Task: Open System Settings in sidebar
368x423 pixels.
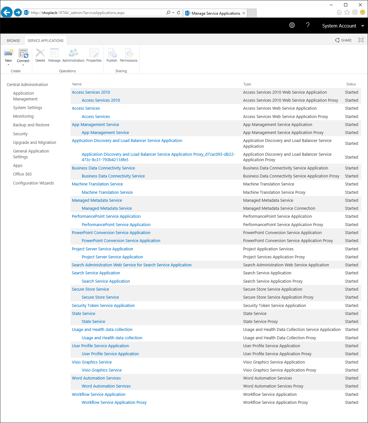Action: click(27, 108)
